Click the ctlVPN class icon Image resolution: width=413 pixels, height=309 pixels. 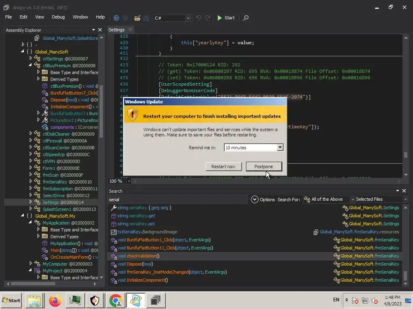(x=38, y=161)
